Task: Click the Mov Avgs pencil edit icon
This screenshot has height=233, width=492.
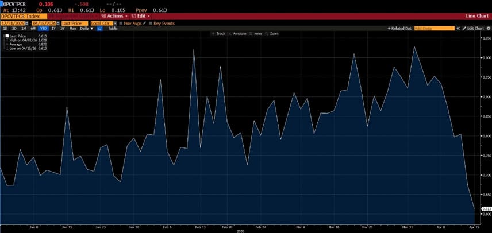Action: (x=144, y=23)
